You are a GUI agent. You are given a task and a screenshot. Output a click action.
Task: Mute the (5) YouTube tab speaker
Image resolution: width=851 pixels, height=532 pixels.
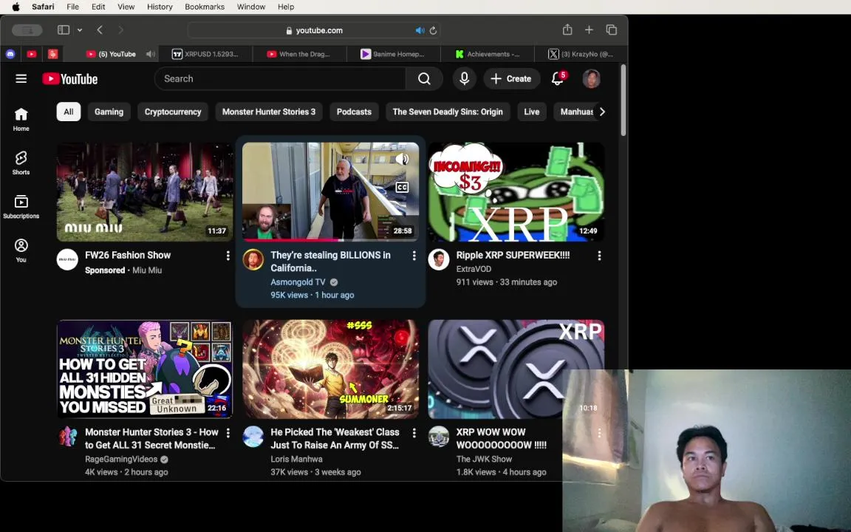151,54
